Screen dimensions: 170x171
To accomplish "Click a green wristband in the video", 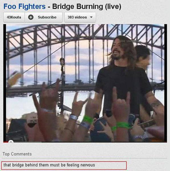I will click(x=88, y=120).
